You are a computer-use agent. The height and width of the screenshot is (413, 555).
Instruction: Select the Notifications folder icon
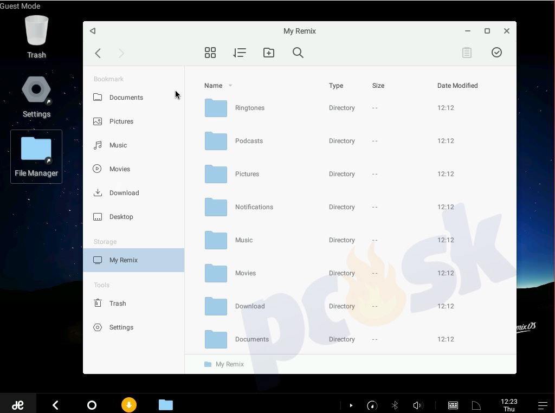(x=216, y=207)
